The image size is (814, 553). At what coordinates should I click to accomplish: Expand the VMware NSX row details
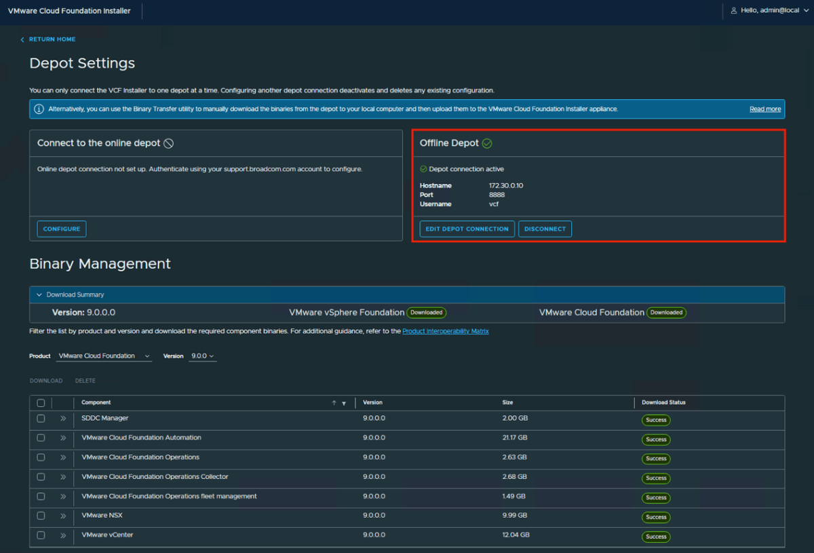click(x=63, y=516)
